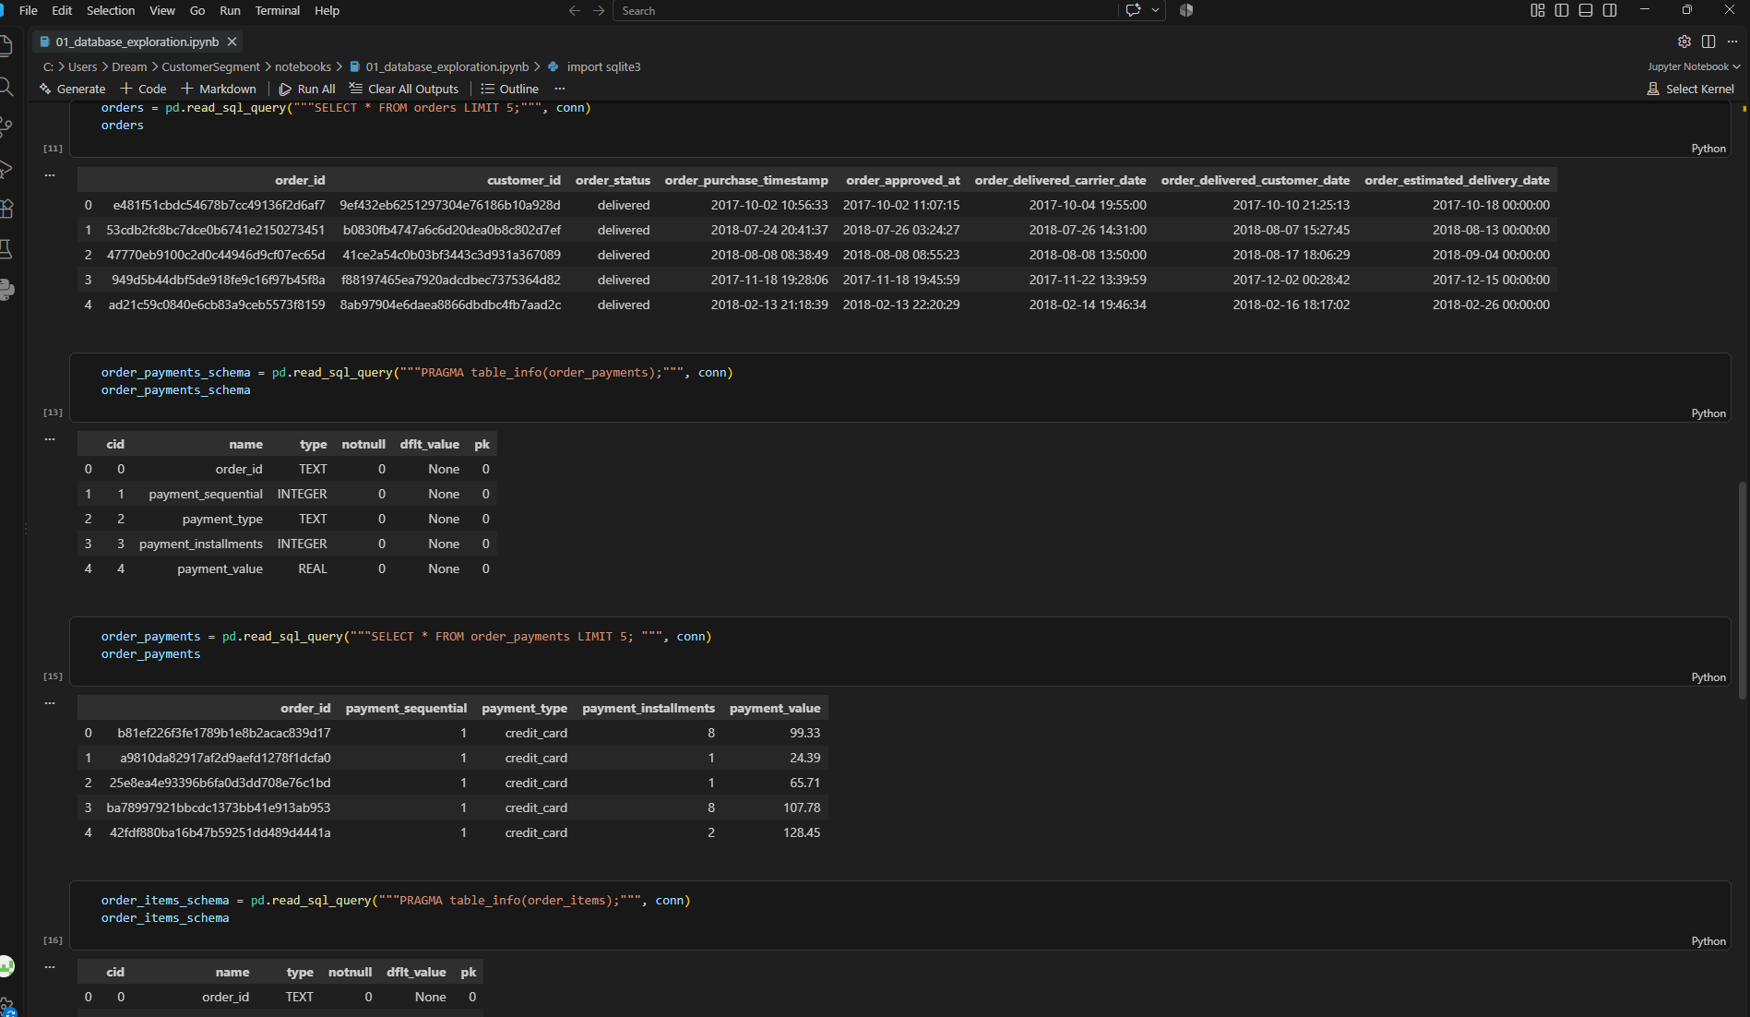Open the Extensions view
The height and width of the screenshot is (1017, 1750).
point(6,209)
